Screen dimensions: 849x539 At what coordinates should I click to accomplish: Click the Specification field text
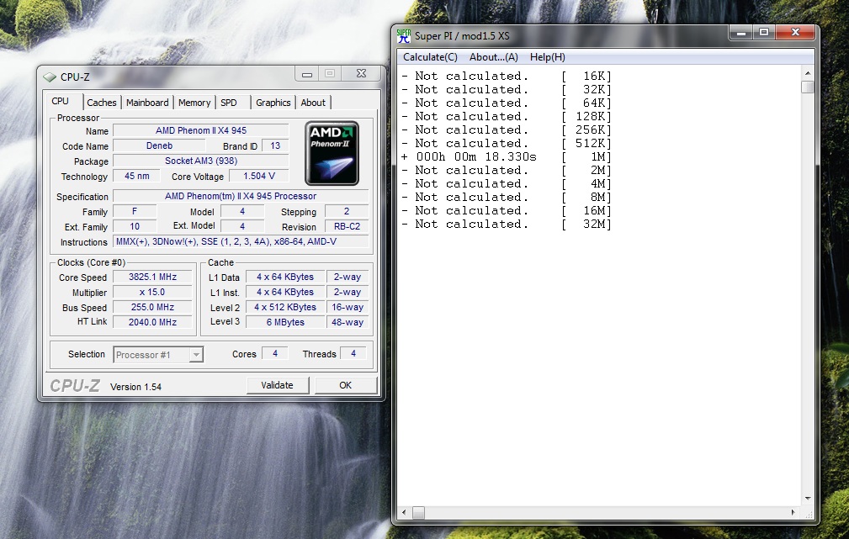[241, 196]
